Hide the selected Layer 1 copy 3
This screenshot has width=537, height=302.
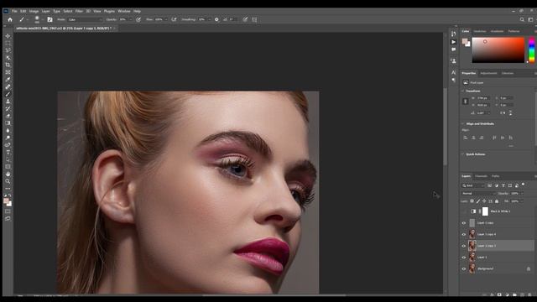tap(464, 246)
